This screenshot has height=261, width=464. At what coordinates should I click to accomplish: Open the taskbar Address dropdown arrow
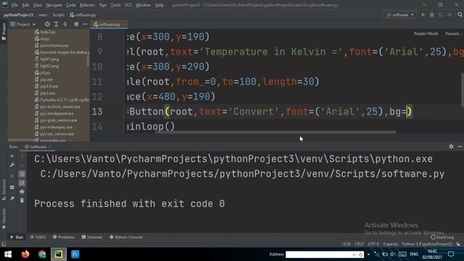[354, 254]
